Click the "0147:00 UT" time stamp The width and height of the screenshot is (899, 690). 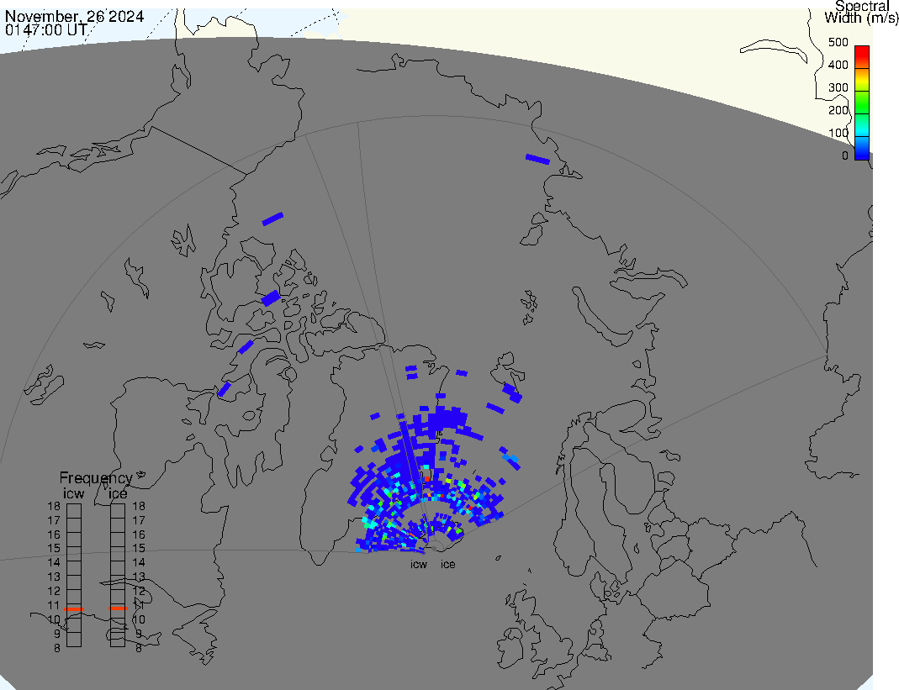pyautogui.click(x=46, y=29)
